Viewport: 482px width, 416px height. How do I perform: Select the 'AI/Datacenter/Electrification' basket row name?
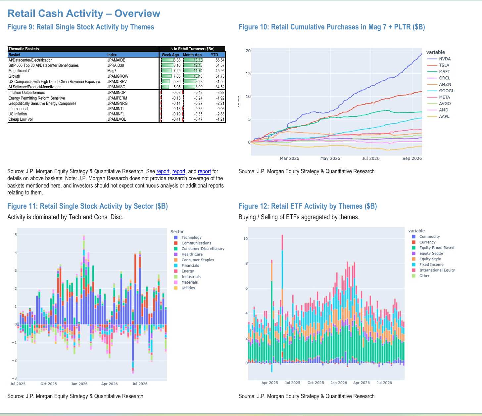click(30, 60)
